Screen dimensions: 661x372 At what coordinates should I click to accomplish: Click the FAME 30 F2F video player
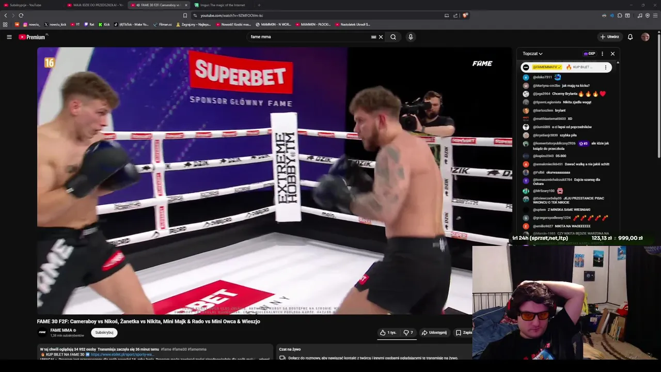click(275, 181)
